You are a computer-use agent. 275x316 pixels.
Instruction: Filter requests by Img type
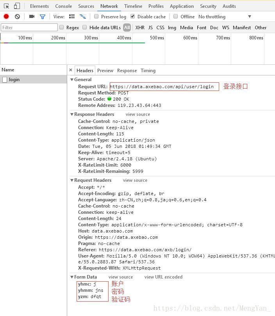(x=172, y=28)
